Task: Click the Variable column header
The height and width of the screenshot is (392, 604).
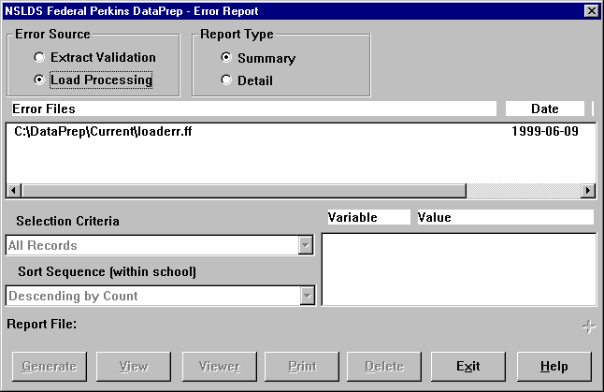Action: pos(369,217)
